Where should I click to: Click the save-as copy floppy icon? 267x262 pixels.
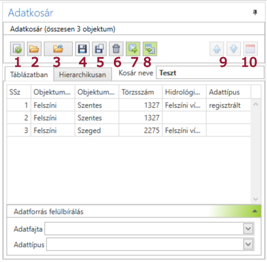tap(99, 49)
